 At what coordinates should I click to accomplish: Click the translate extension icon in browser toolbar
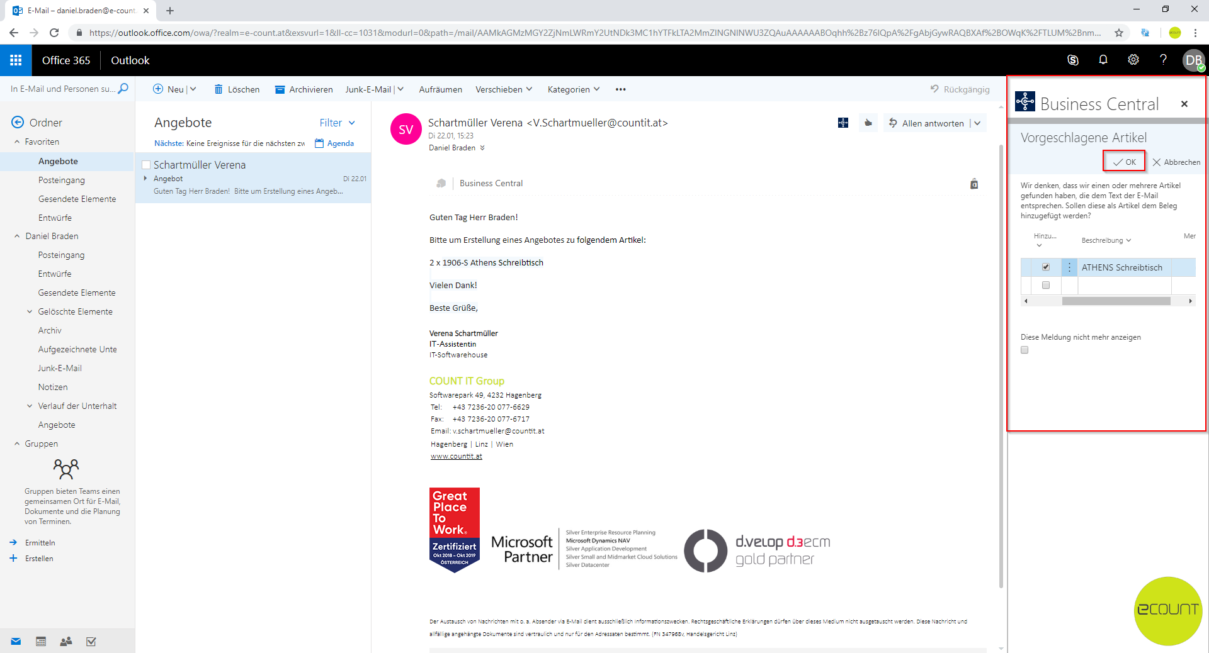coord(1145,33)
